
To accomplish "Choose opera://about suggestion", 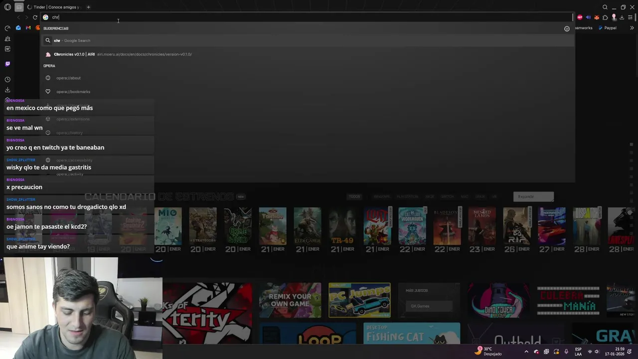I will (x=308, y=78).
